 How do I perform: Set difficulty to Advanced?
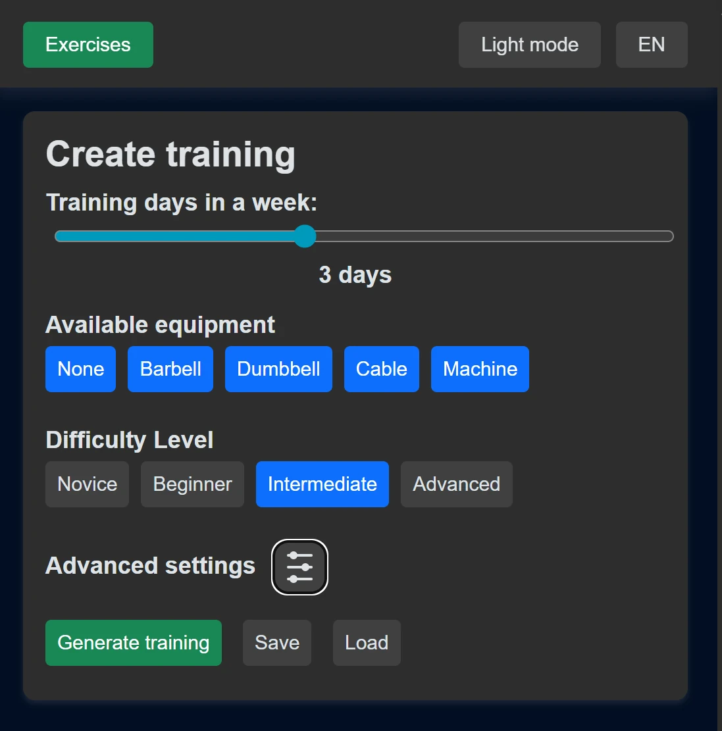[x=456, y=484]
